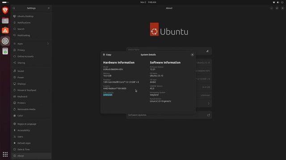The image size is (286, 160).
Task: Select Ubuntu Desktop in sidebar
Action: coord(31,16)
